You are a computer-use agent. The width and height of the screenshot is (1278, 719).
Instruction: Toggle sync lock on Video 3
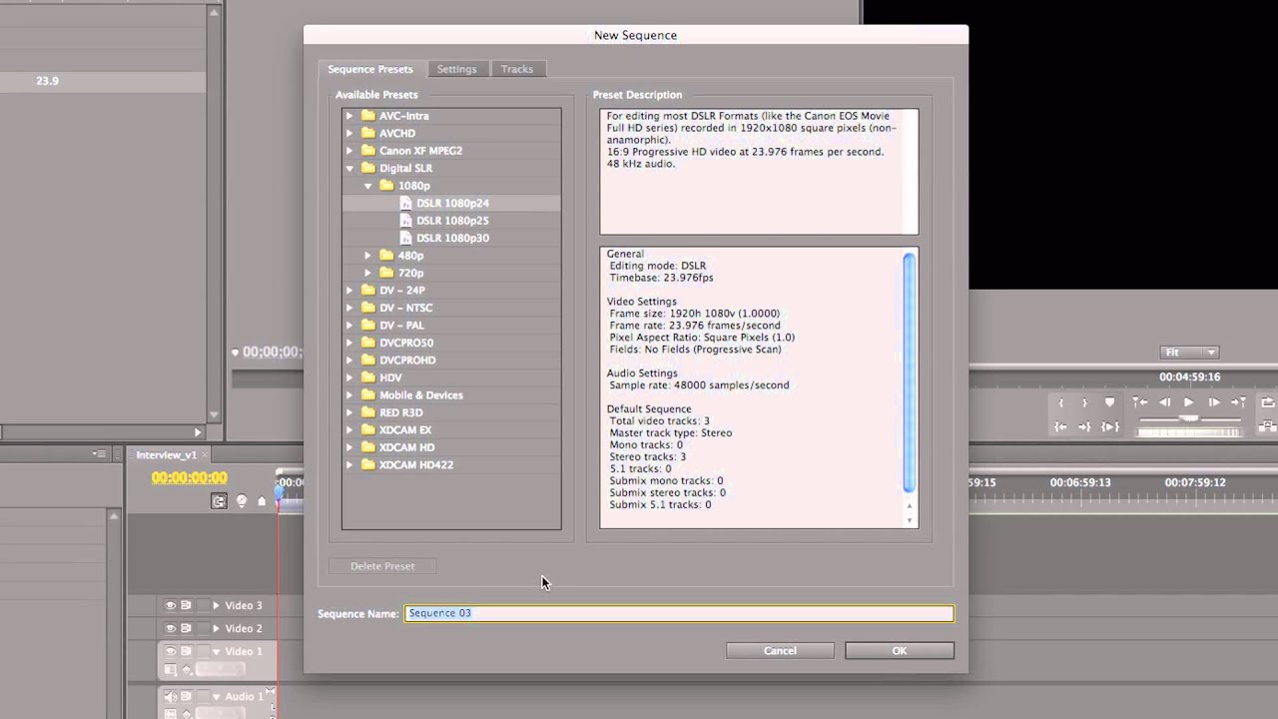coord(186,605)
